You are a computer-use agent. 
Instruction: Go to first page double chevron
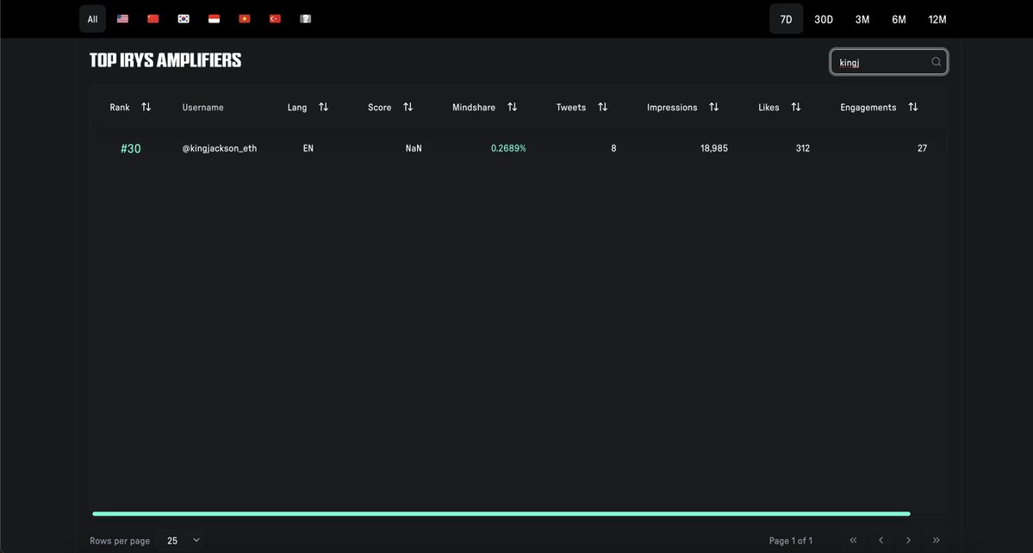pos(853,540)
